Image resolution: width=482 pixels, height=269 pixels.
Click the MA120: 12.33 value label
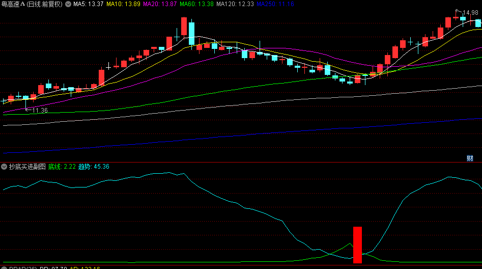235,4
